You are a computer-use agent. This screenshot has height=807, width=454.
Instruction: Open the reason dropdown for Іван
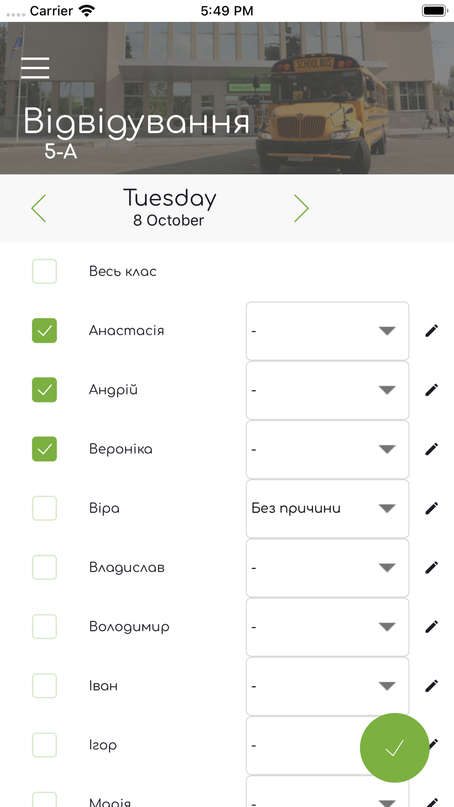point(327,686)
